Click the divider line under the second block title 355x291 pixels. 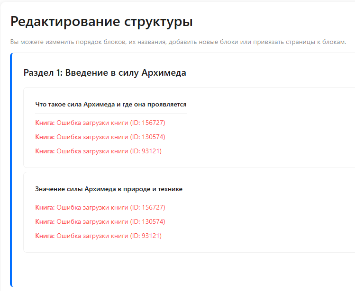coord(109,198)
